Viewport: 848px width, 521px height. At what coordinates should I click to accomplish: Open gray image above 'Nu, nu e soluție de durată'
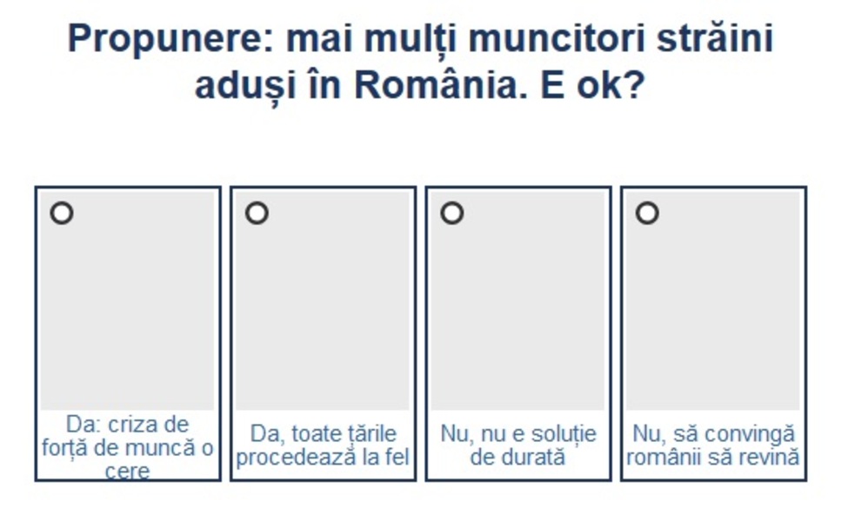point(517,313)
